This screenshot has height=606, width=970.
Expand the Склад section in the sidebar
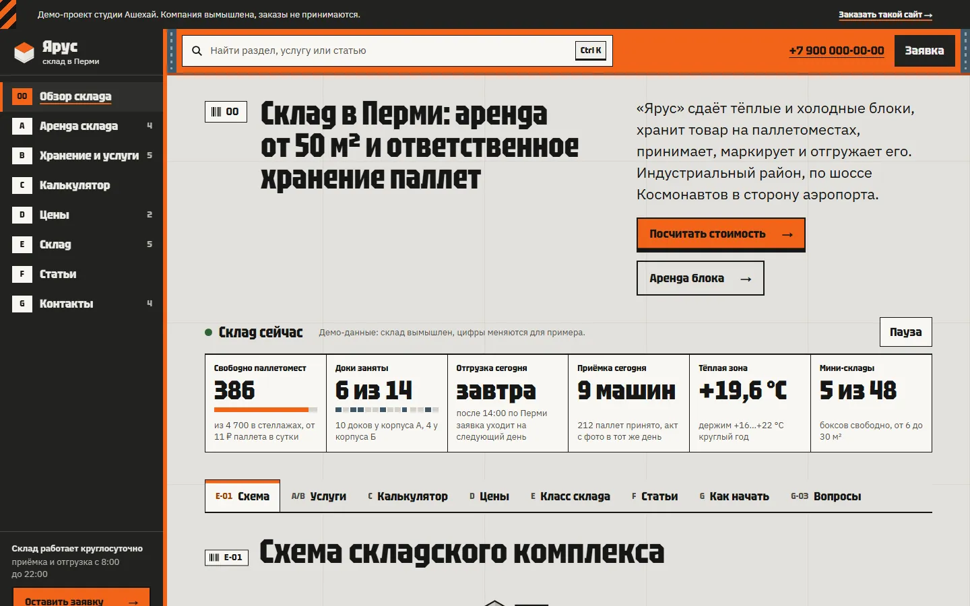[x=82, y=244]
